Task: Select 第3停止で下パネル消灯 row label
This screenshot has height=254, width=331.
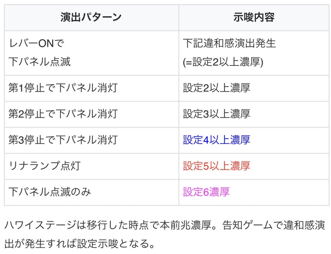Action: point(63,140)
